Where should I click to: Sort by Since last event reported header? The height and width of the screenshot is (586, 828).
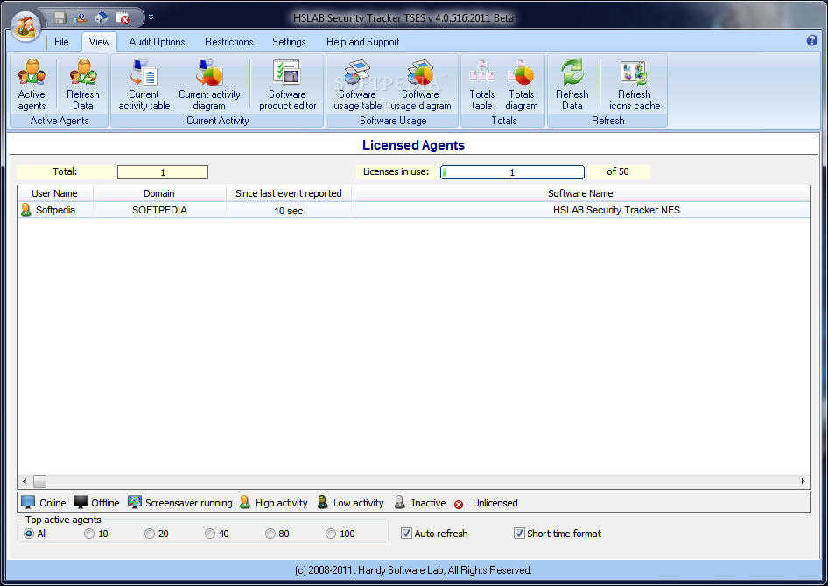click(x=288, y=193)
